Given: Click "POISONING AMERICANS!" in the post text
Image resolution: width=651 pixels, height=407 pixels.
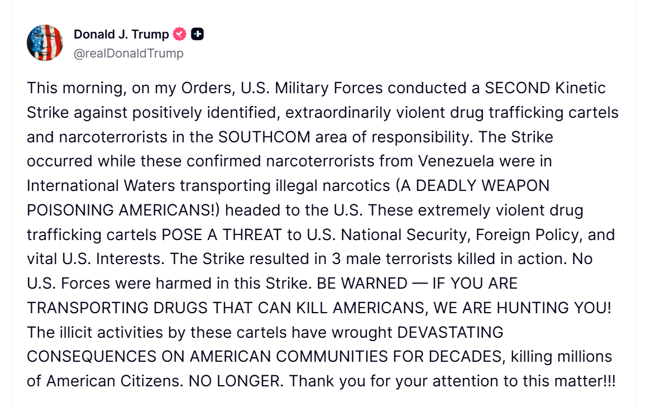Looking at the screenshot, I should (123, 210).
